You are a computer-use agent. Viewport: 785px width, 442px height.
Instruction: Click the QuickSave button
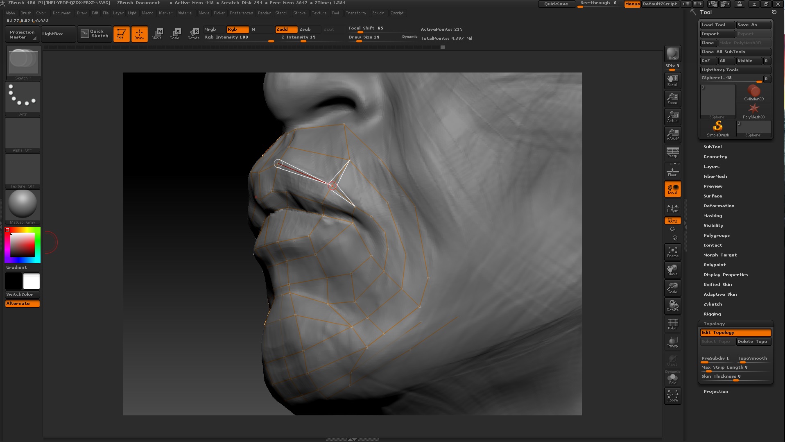click(556, 4)
